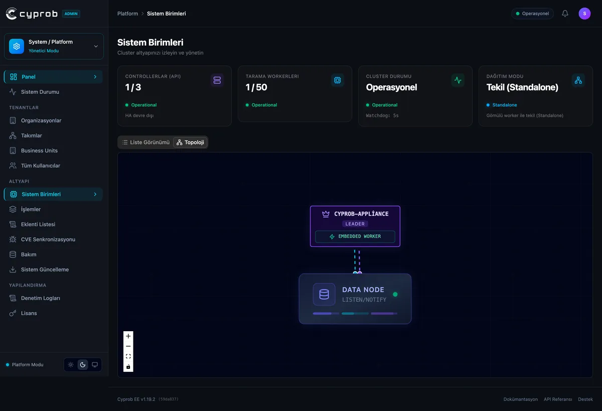This screenshot has height=411, width=602.
Task: Click the EMBEDDED WORKER chip
Action: click(x=355, y=236)
